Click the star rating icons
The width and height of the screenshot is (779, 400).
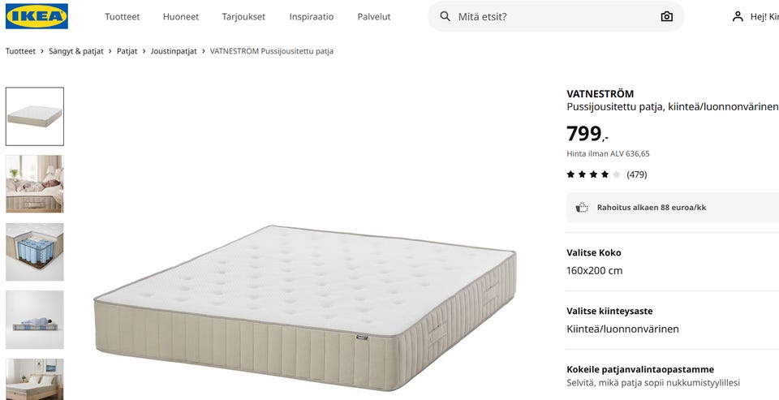[x=593, y=174]
